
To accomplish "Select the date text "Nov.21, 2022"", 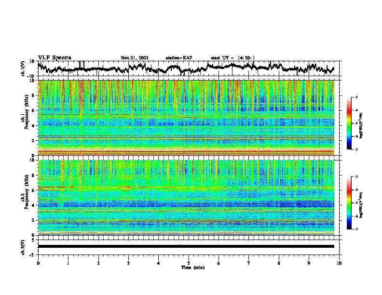I will point(135,58).
